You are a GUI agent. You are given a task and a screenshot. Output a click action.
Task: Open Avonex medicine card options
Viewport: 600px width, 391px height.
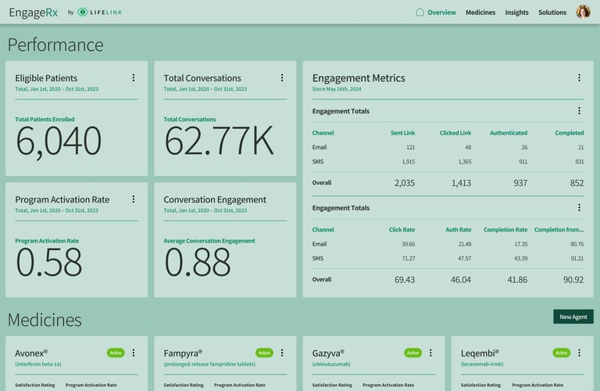click(134, 353)
